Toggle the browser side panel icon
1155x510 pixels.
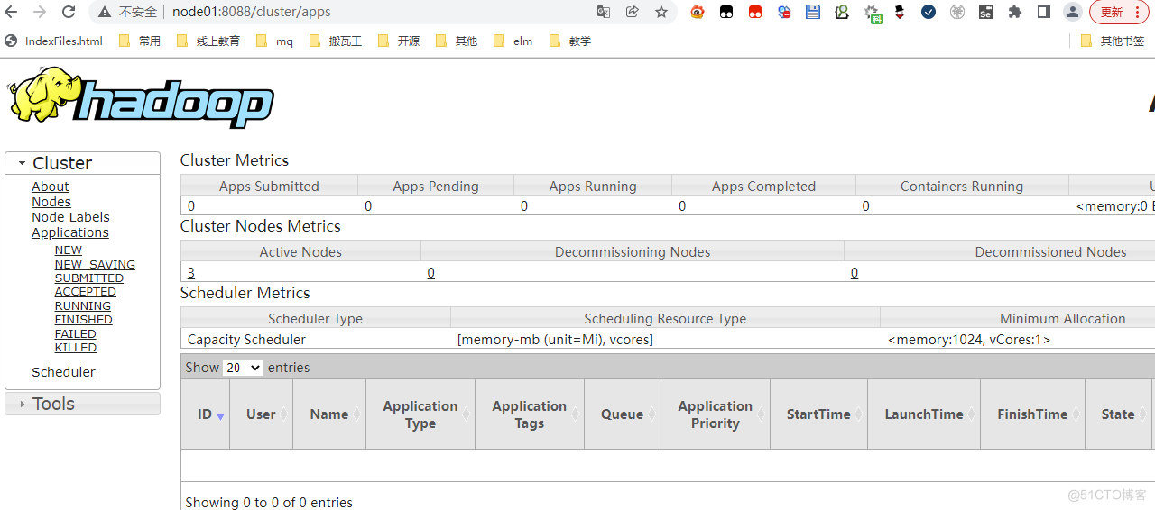tap(1044, 12)
